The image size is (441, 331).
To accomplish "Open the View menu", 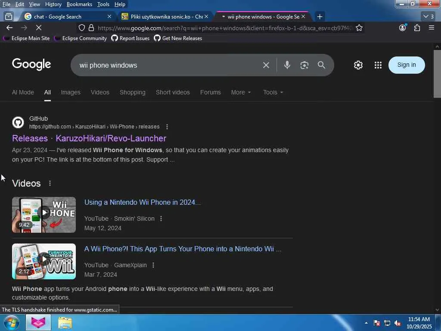I will [34, 4].
